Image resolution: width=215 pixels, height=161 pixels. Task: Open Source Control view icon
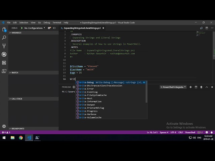click(4, 46)
